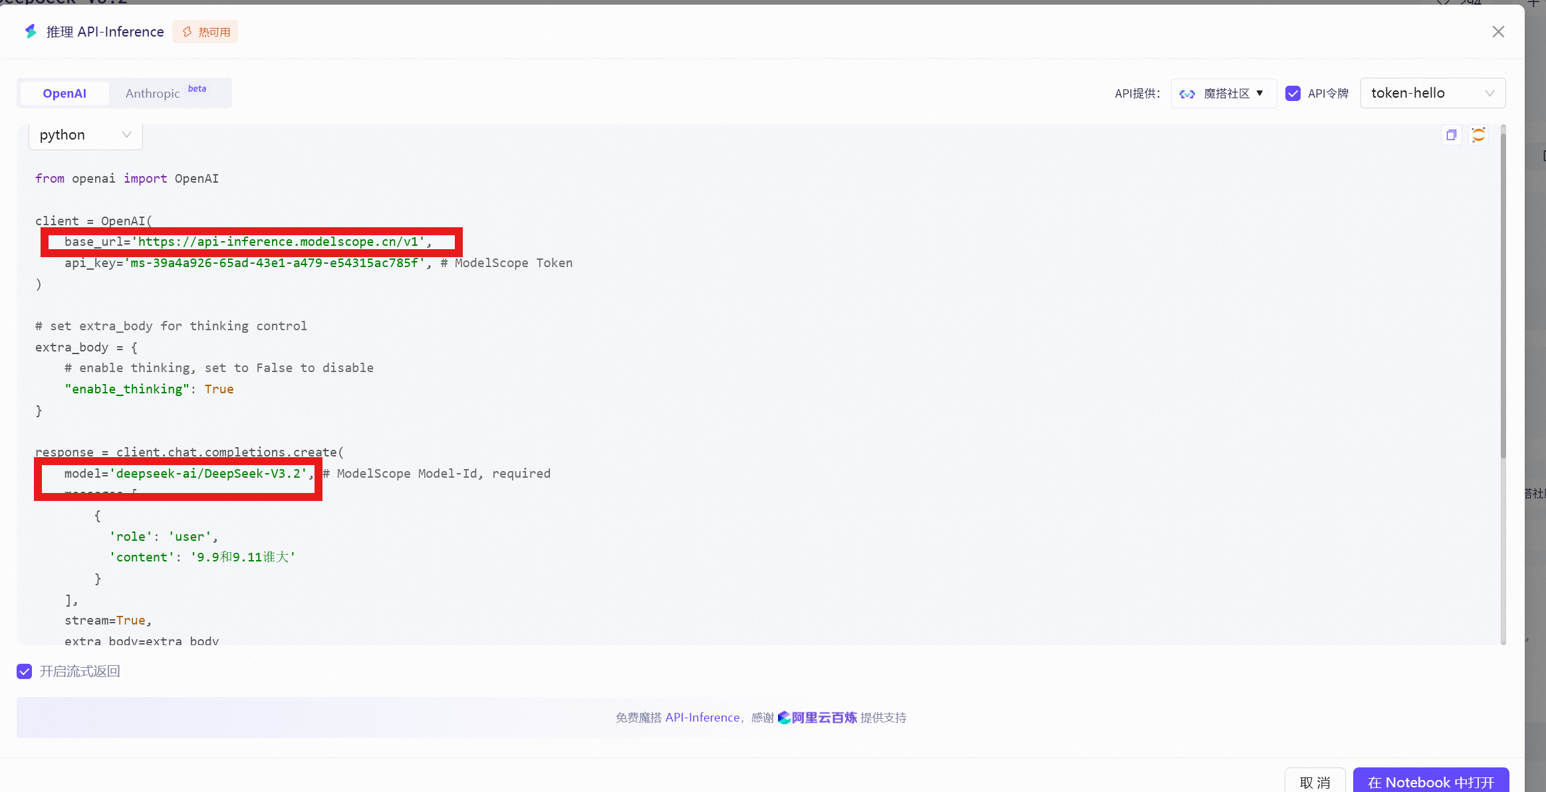
Task: Click the API-Inference lightning logo icon
Action: click(x=31, y=31)
